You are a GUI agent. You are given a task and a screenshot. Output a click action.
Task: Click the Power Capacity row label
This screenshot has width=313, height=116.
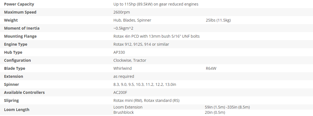click(19, 4)
